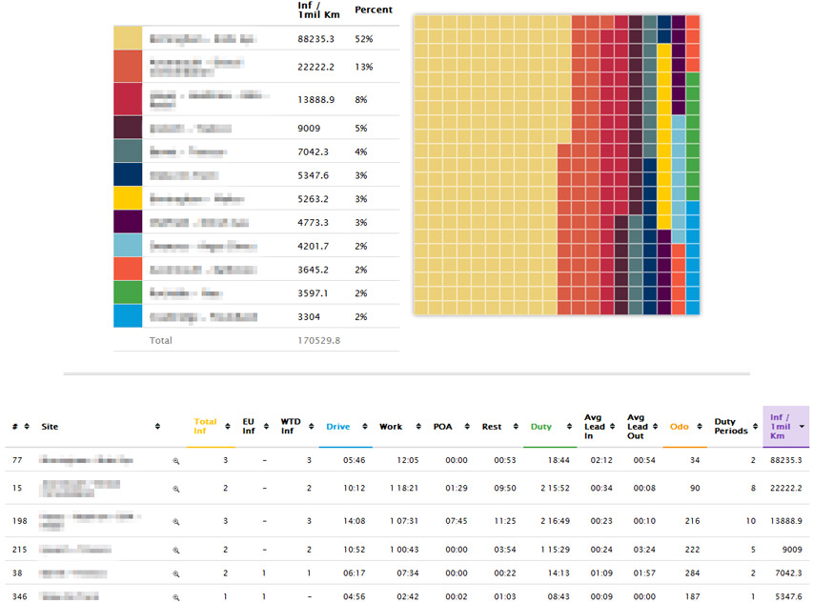The image size is (813, 603).
Task: Sort by the Duty column header
Action: click(540, 426)
